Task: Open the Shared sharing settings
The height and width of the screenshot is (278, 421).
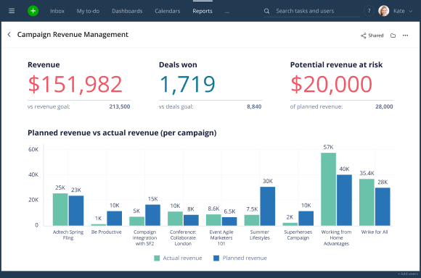Action: (x=372, y=35)
